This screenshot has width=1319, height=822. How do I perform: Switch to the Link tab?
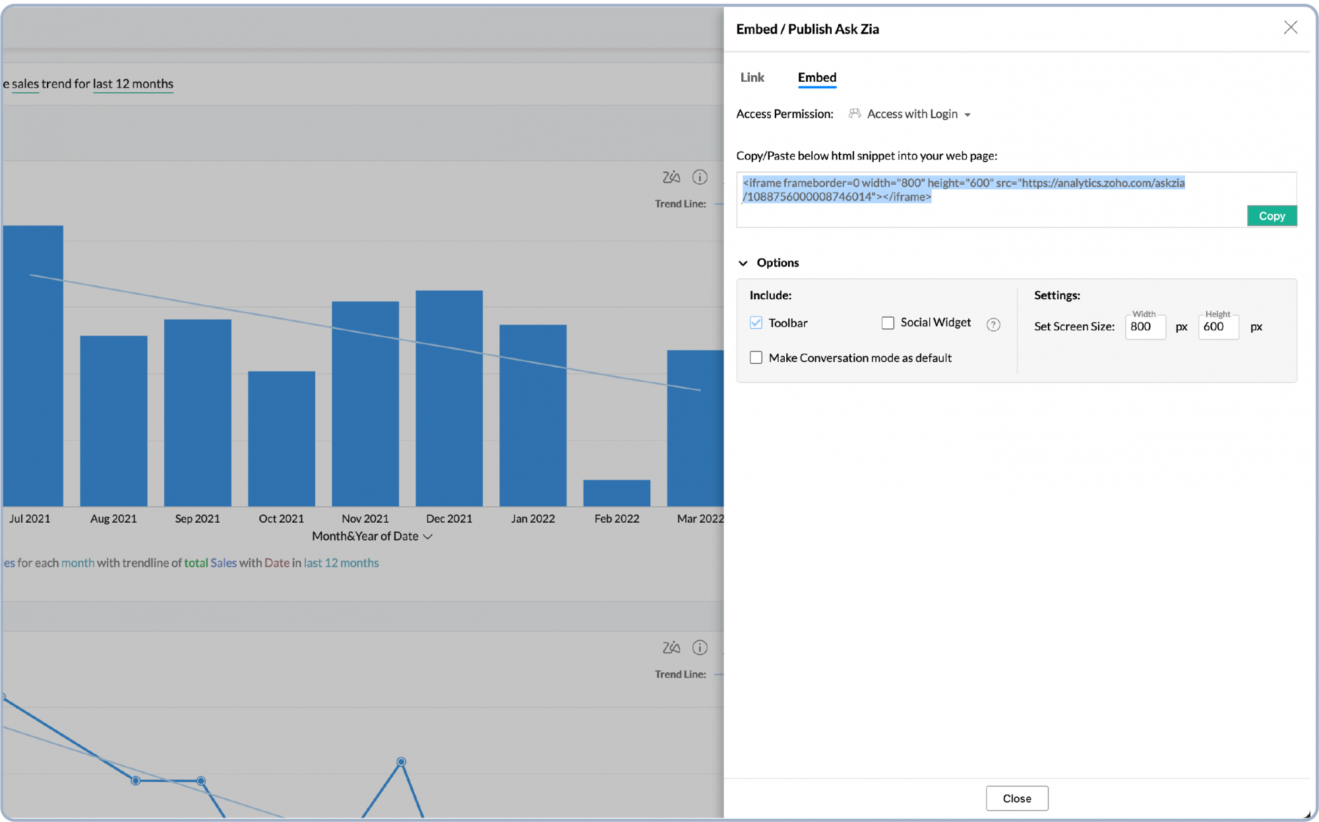pos(752,77)
